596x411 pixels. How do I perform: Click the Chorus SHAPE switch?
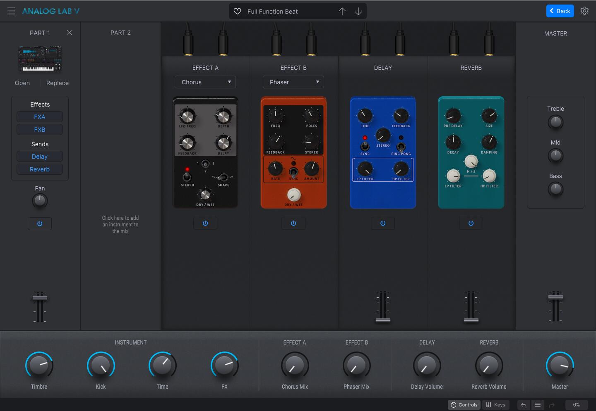coord(223,178)
